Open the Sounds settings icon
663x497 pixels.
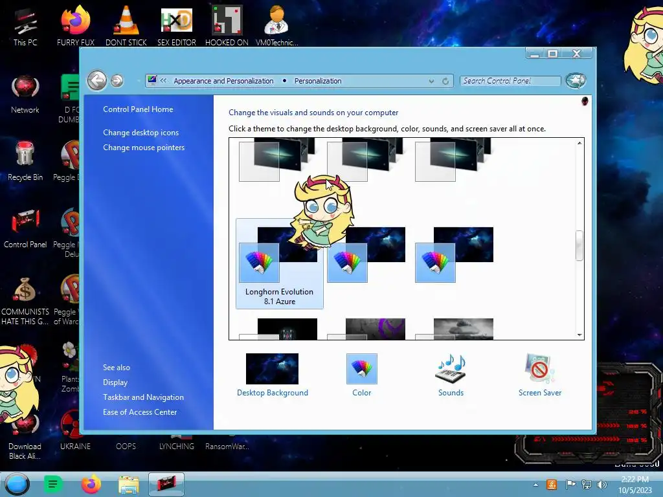pos(451,375)
